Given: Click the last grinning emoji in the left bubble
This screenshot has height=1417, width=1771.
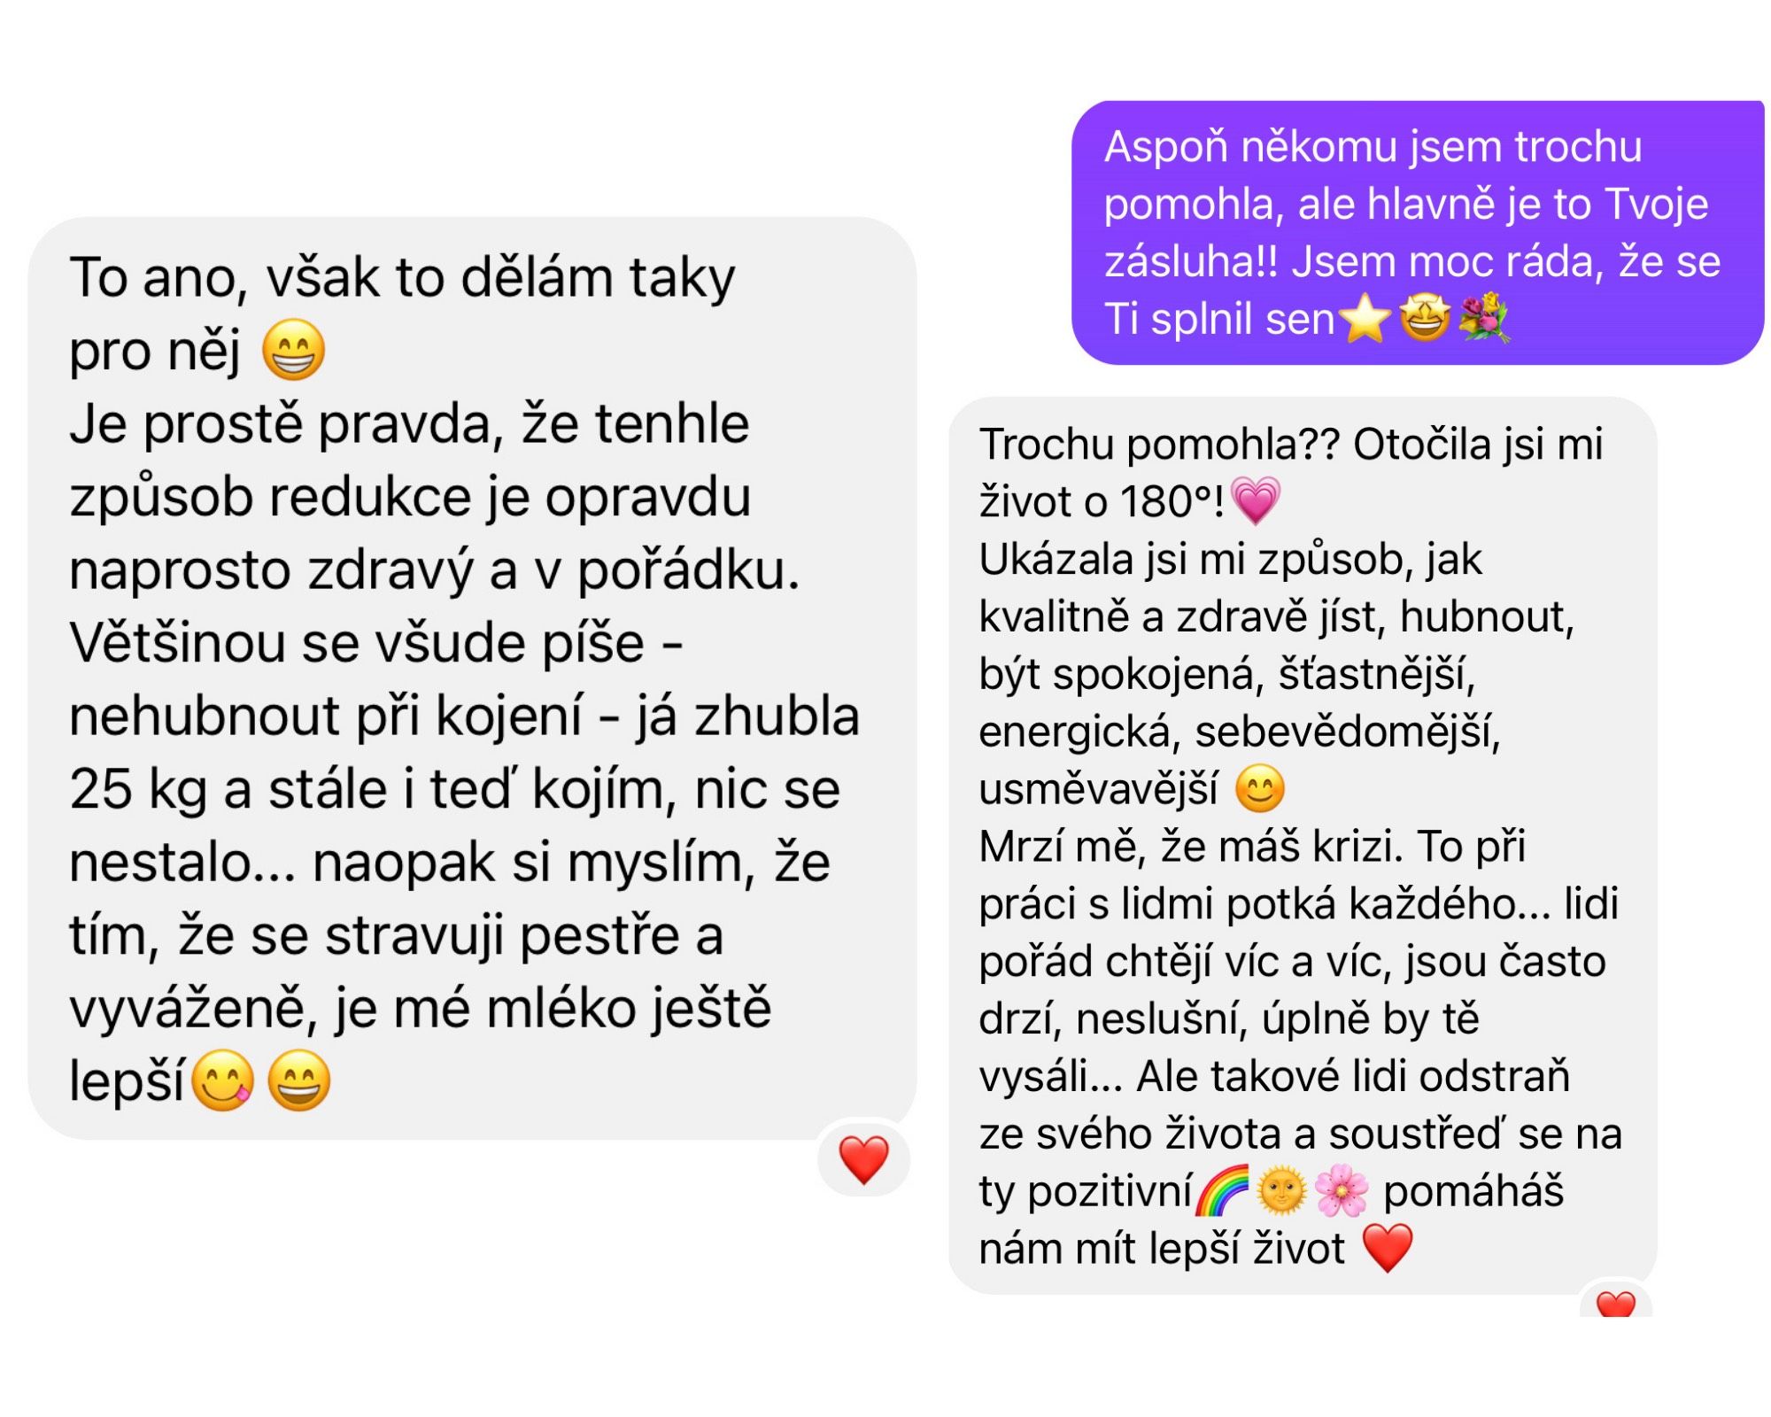Looking at the screenshot, I should pos(299,1080).
